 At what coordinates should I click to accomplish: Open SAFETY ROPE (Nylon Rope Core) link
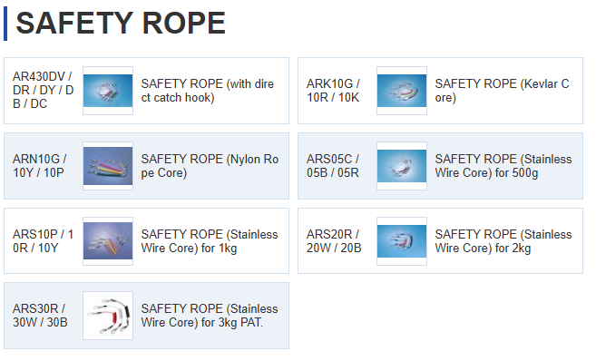(210, 166)
